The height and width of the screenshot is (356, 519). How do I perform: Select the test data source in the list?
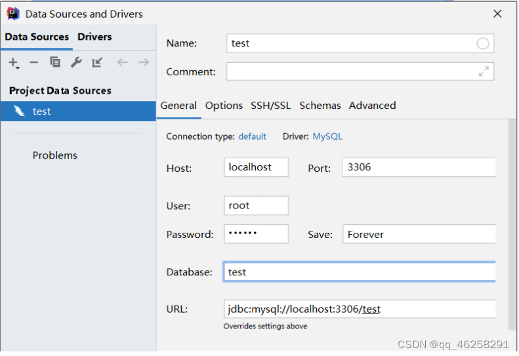(78, 111)
